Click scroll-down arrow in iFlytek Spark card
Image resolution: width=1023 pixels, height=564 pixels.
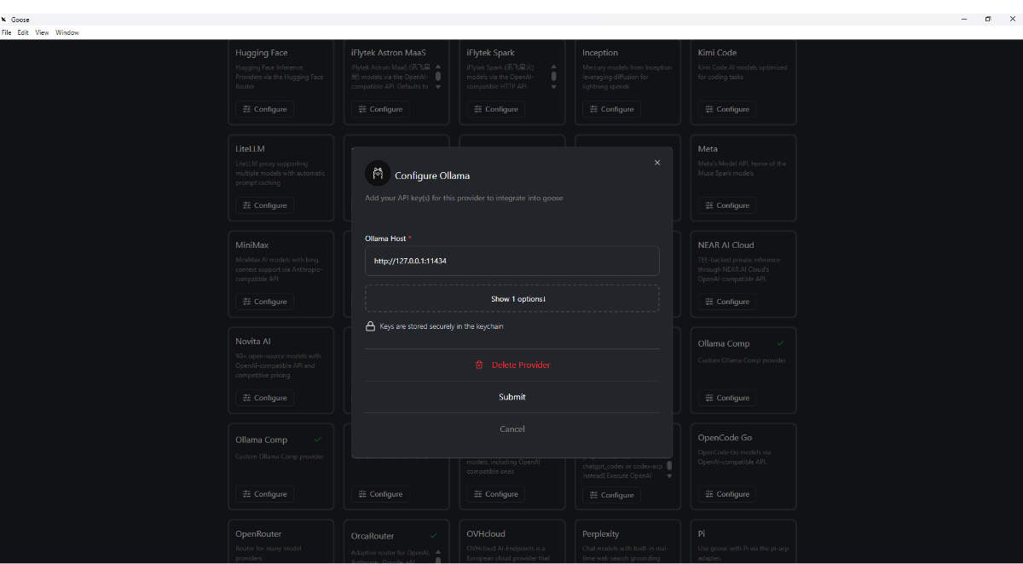tap(554, 86)
